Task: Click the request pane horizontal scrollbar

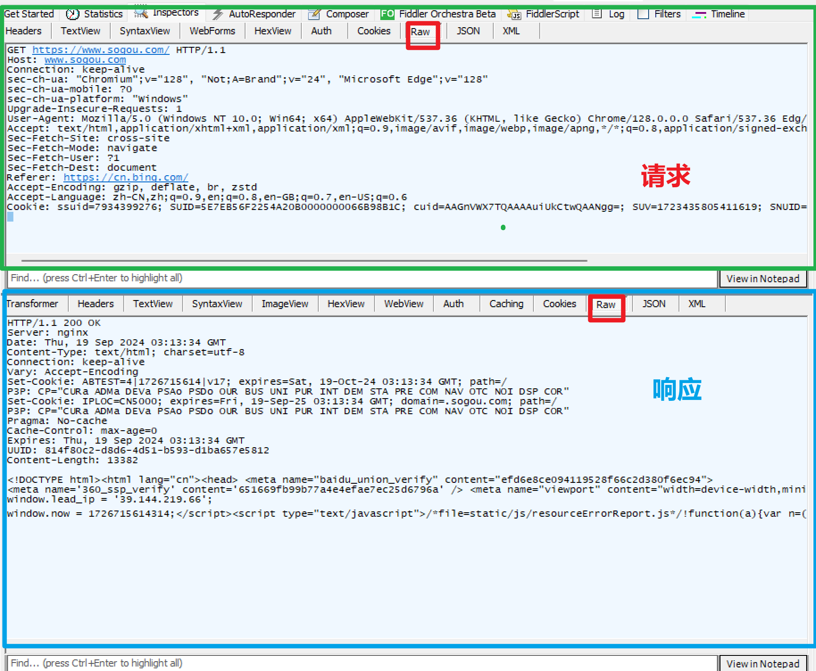Action: coord(304,260)
